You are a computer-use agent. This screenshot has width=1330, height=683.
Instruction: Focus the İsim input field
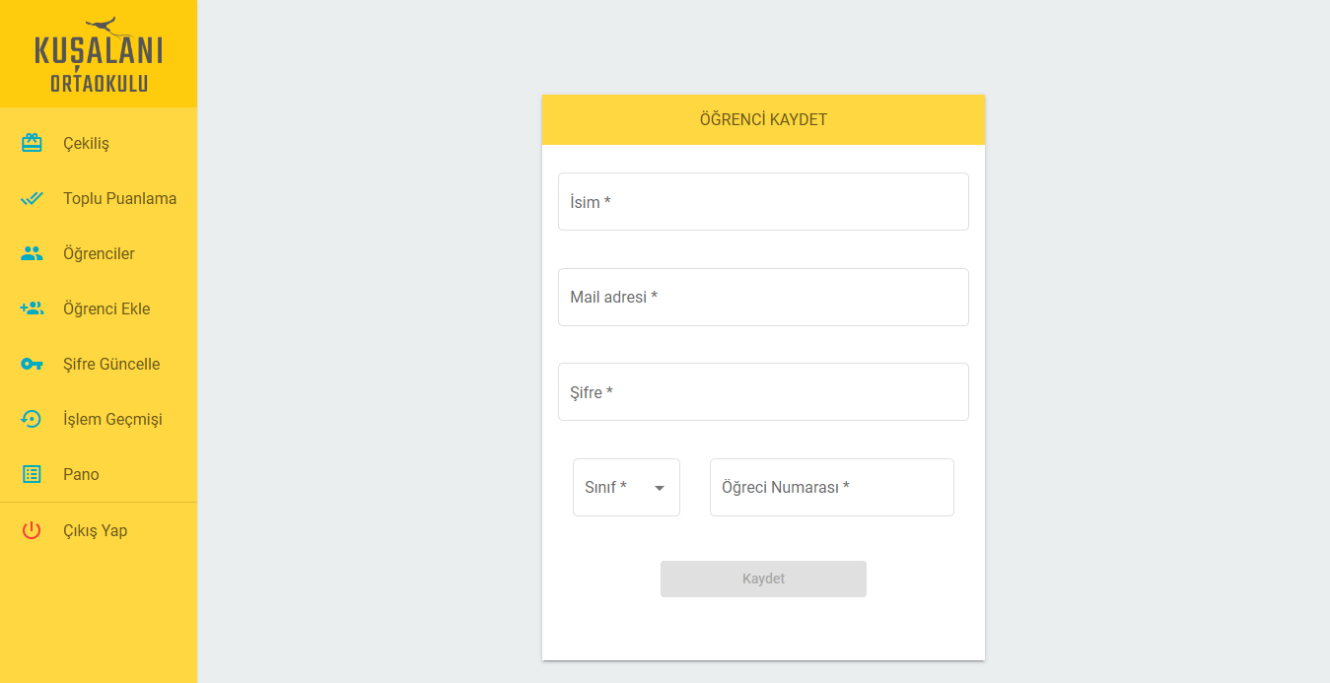pos(763,202)
